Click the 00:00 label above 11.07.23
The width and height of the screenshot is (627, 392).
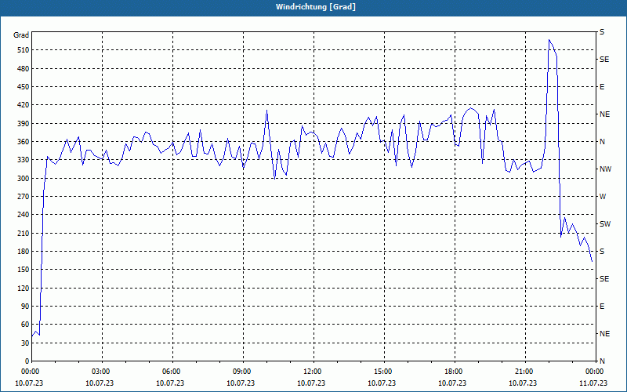pos(596,372)
